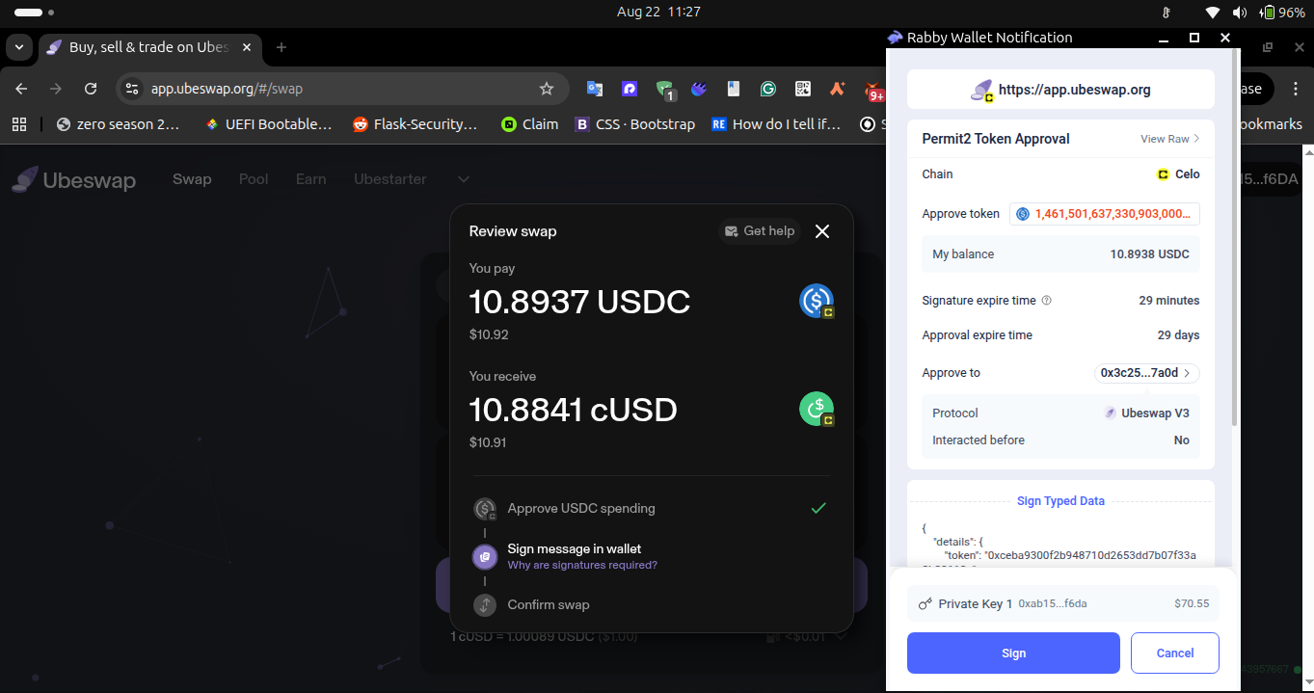Expand the Ubeswap nav more chevron

[464, 179]
